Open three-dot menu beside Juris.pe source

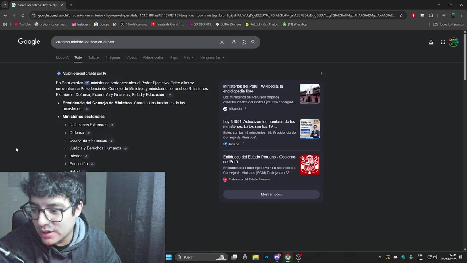243,144
